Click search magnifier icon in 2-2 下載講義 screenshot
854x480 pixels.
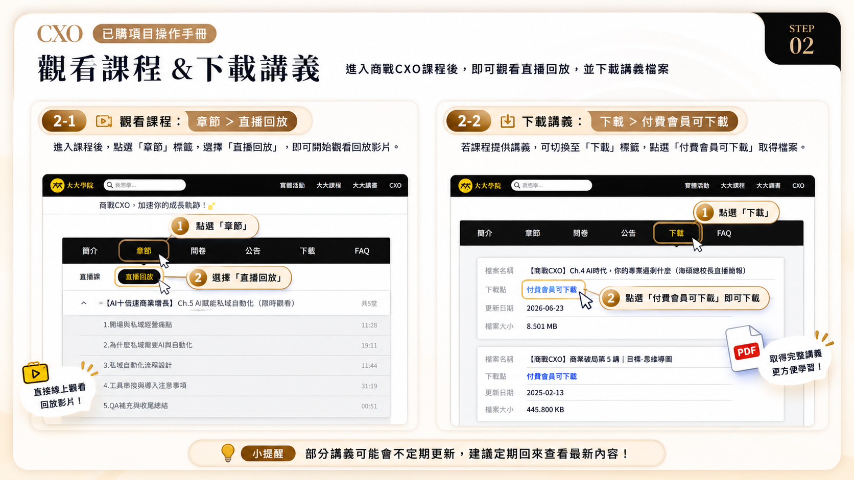[x=517, y=185]
